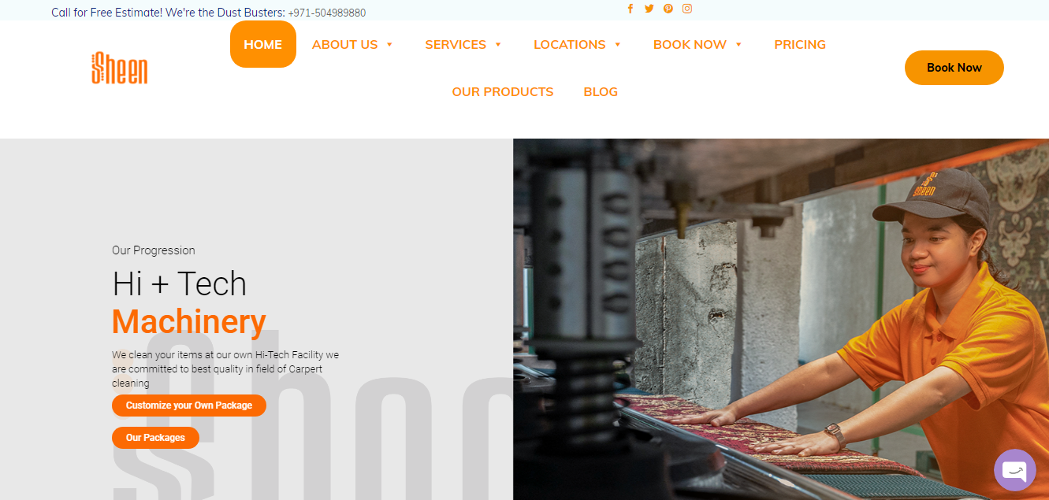The height and width of the screenshot is (500, 1049).
Task: Click Customize your Own Package button
Action: click(x=189, y=406)
